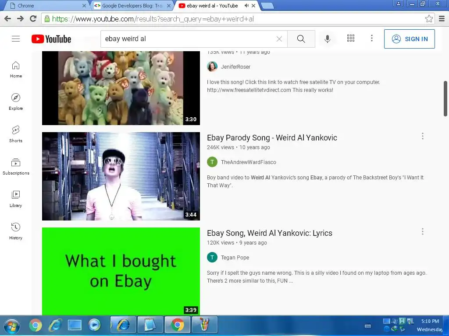Start voice search with microphone icon
This screenshot has width=449, height=336.
[x=327, y=39]
